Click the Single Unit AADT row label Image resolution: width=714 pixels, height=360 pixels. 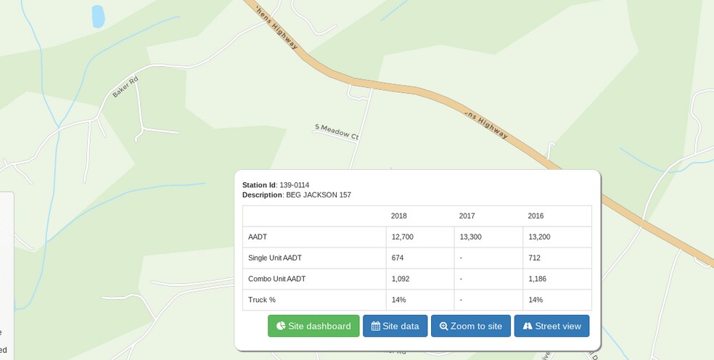pos(274,258)
